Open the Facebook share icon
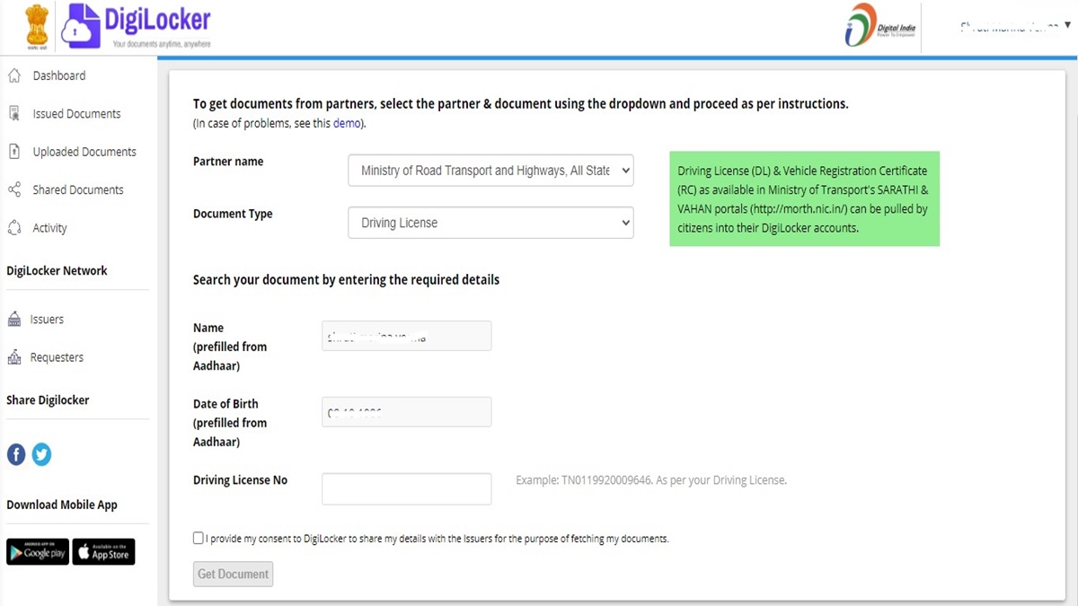1078x606 pixels. pos(16,454)
